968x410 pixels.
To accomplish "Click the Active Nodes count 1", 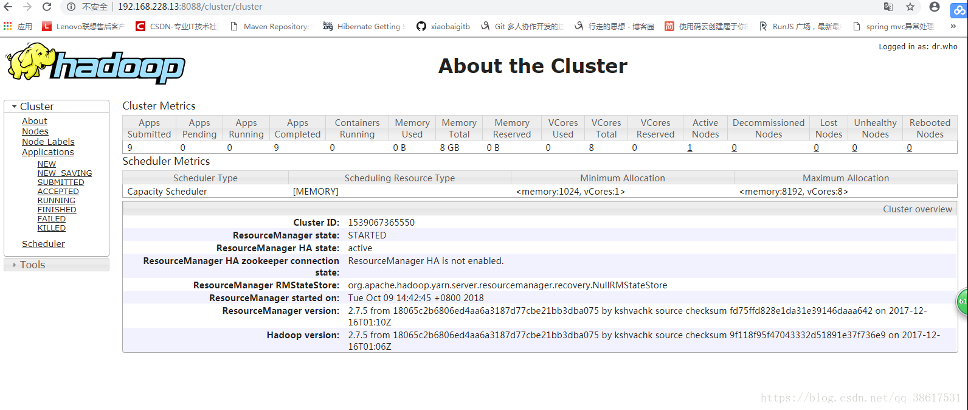I will (x=690, y=148).
